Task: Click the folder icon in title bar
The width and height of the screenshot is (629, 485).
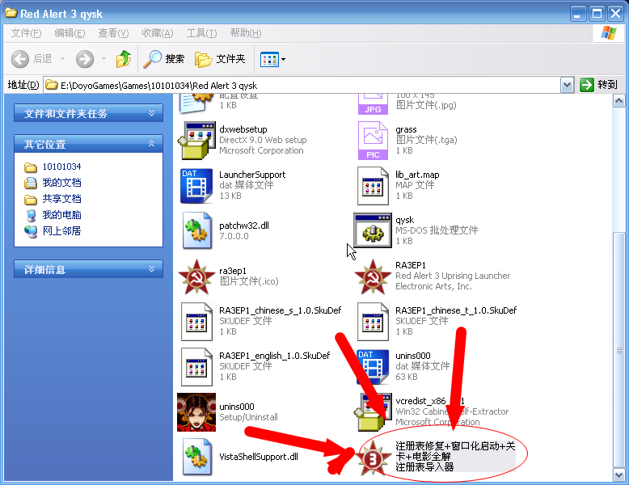Action: coord(11,13)
